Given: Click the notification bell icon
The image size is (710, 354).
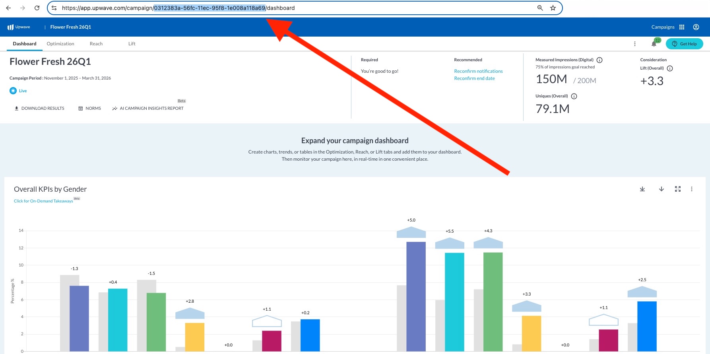Looking at the screenshot, I should 654,44.
